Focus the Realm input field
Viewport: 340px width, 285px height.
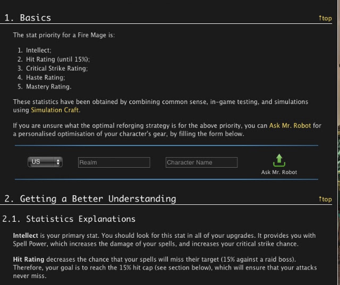[114, 162]
